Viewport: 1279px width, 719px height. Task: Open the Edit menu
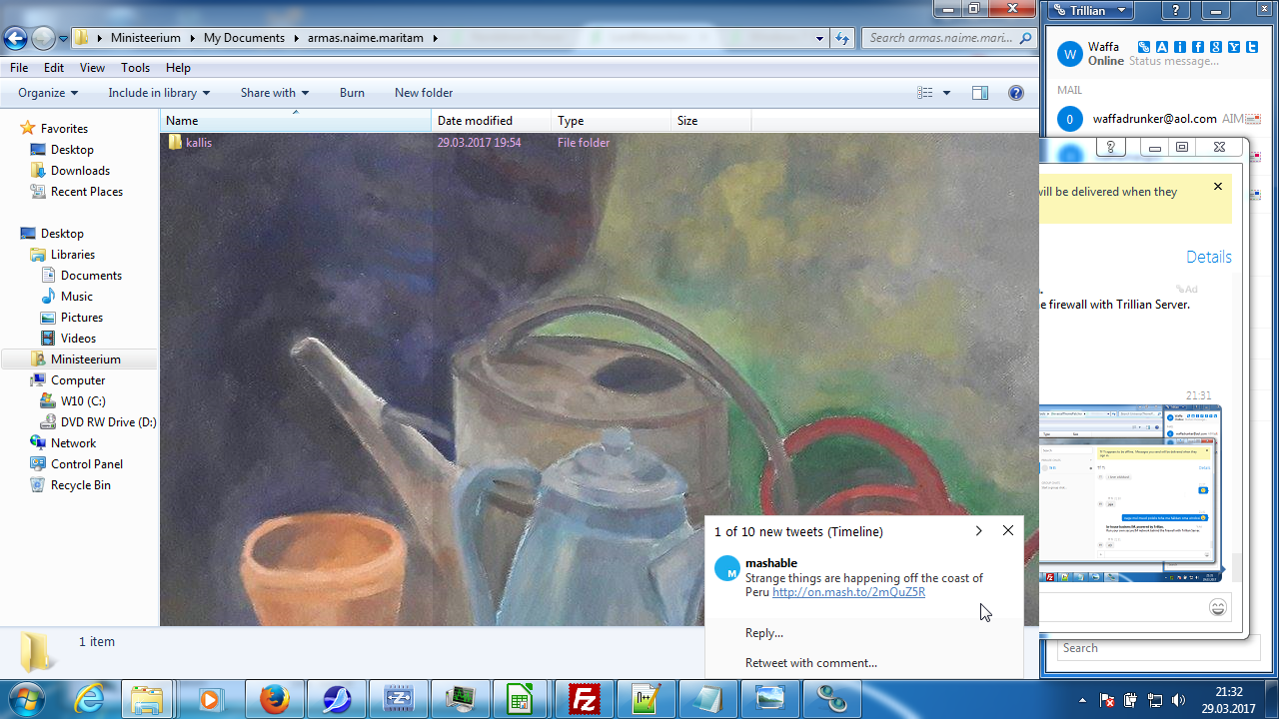pos(54,68)
